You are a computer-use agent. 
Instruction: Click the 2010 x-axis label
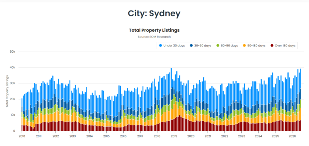pos(22,136)
